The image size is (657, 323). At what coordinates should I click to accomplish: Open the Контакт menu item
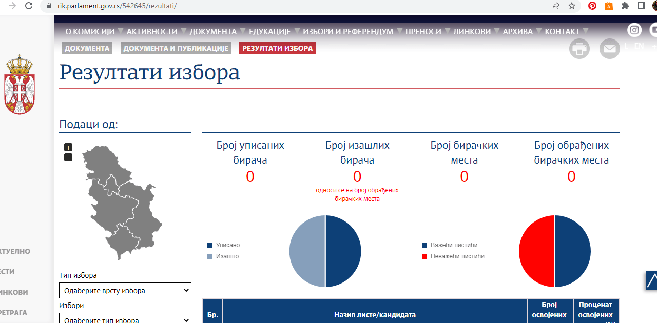[562, 31]
